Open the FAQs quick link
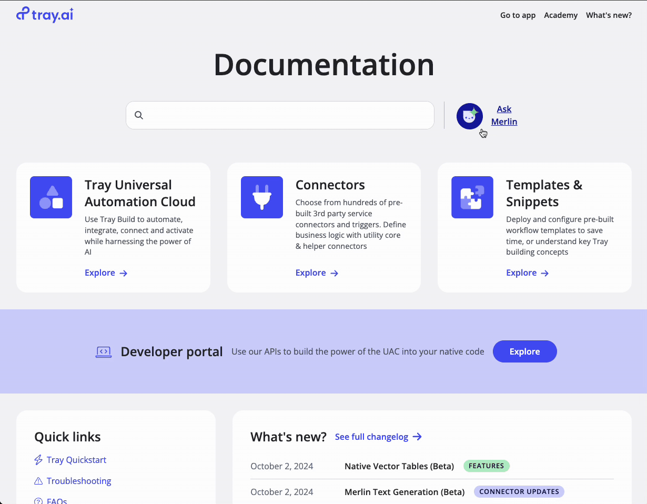The width and height of the screenshot is (647, 504). pos(57,501)
